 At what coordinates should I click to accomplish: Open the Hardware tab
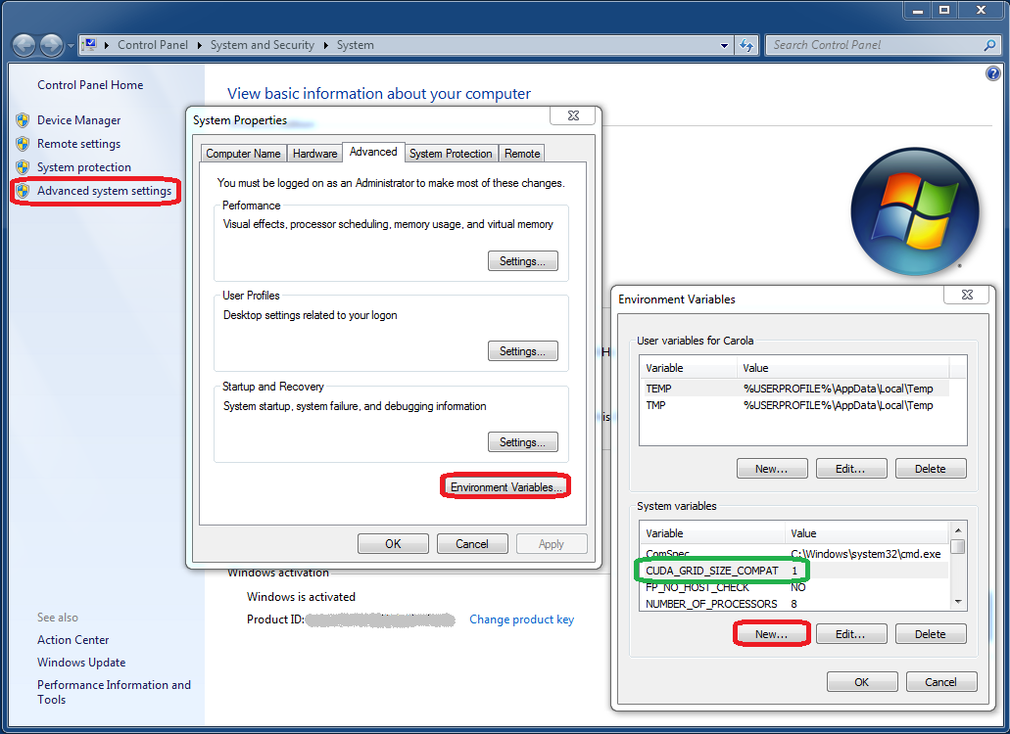[314, 154]
